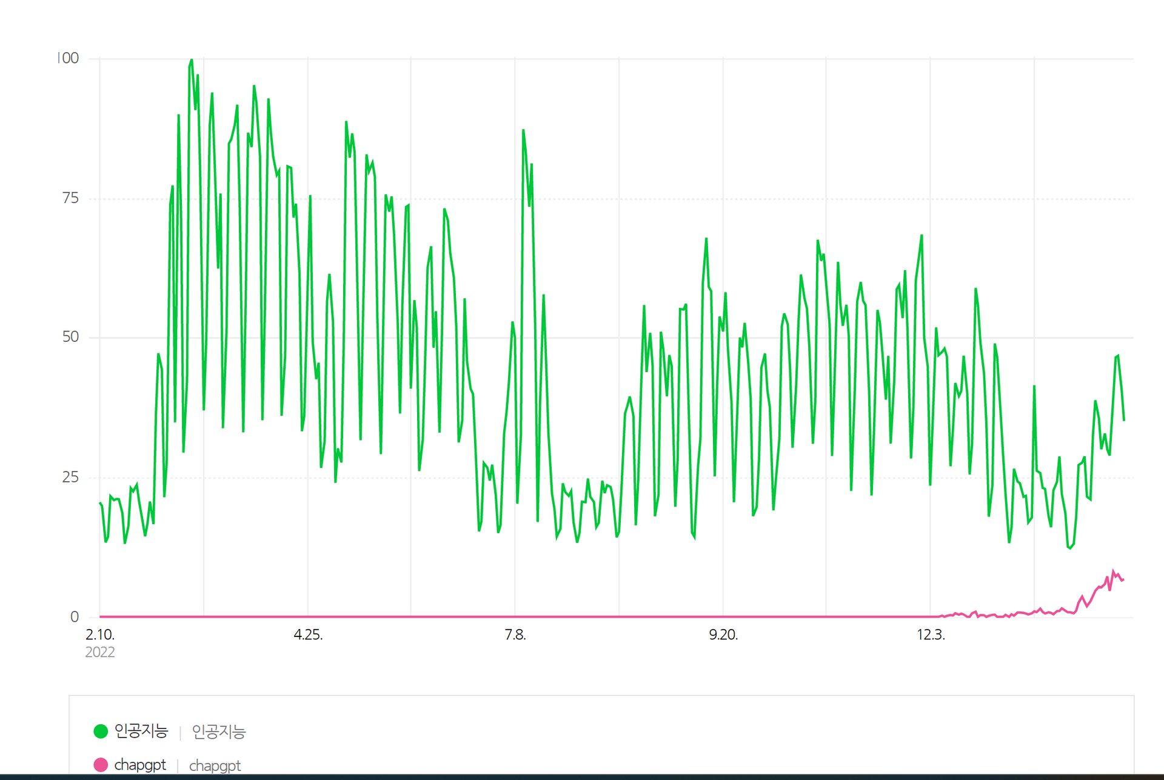Click the pink chapgpt line's highest peak
The image size is (1164, 780).
click(x=1113, y=571)
